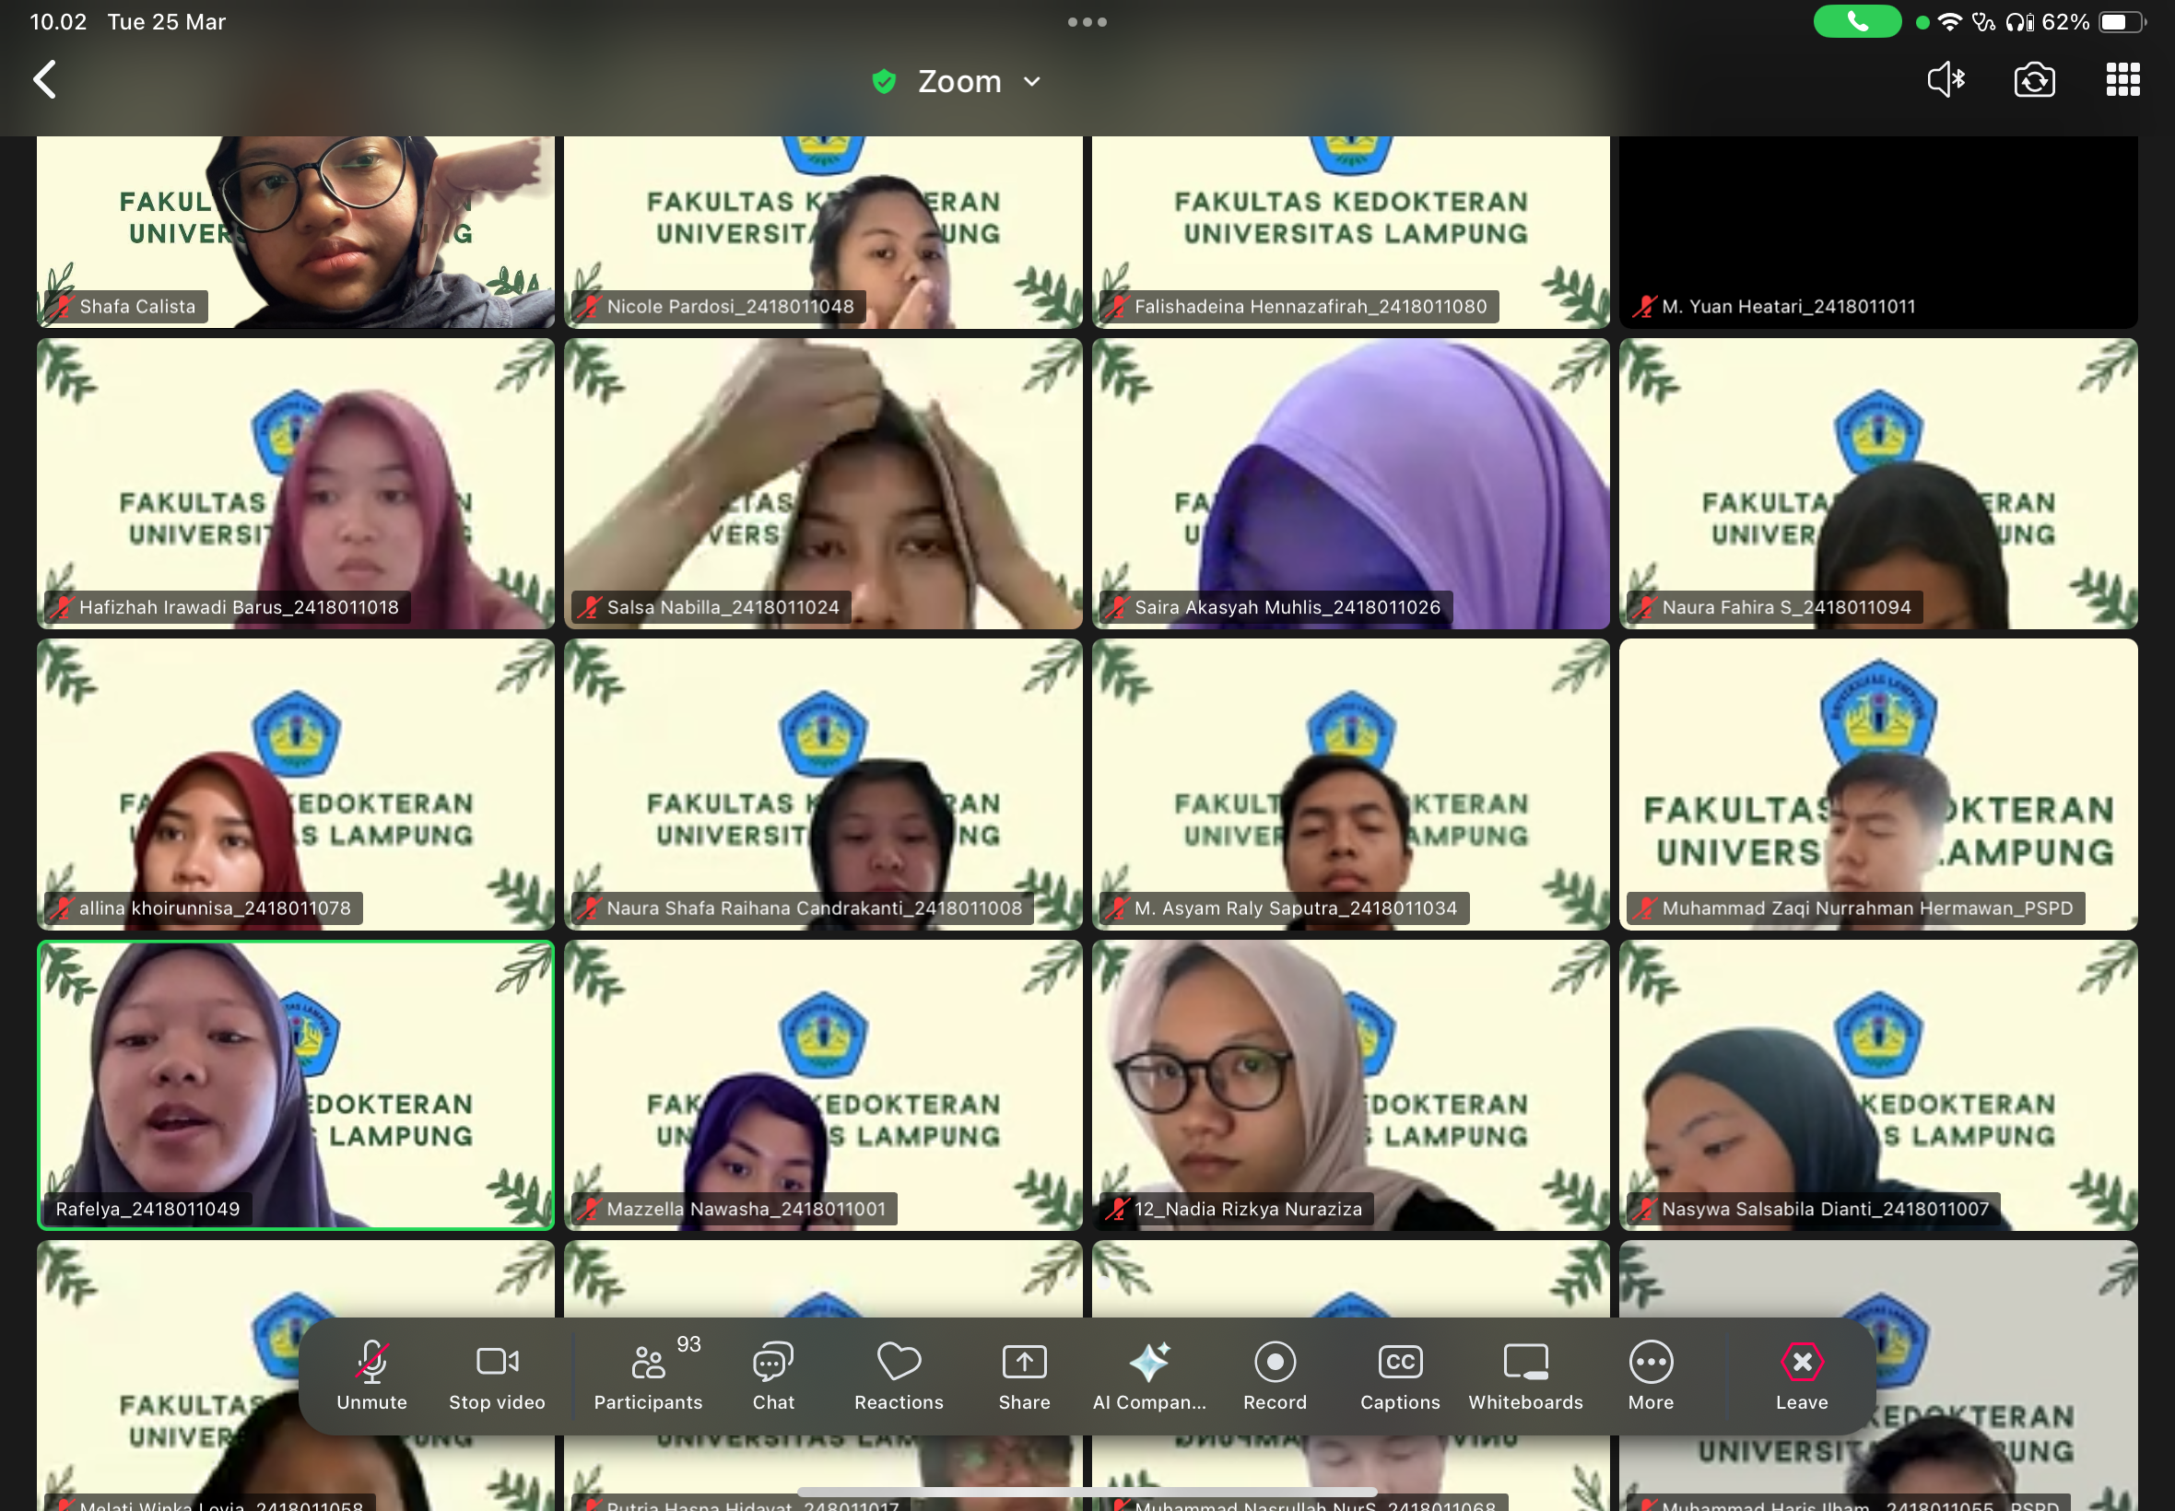Select Shafa Calista video tile
The width and height of the screenshot is (2175, 1511).
[296, 232]
